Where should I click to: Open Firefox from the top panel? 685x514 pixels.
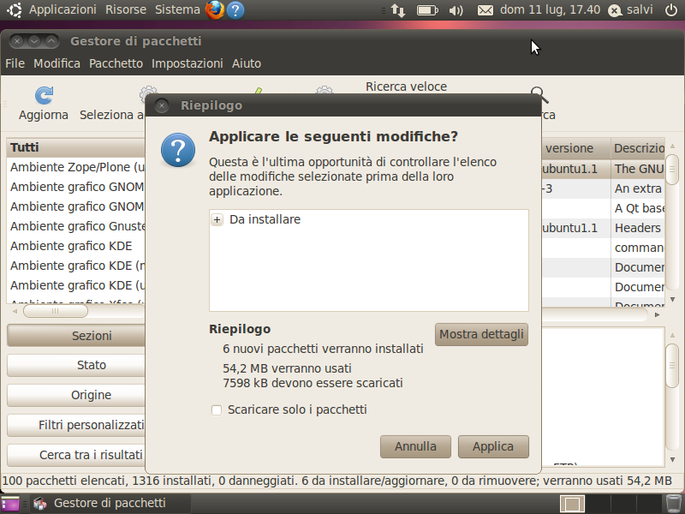tap(215, 9)
